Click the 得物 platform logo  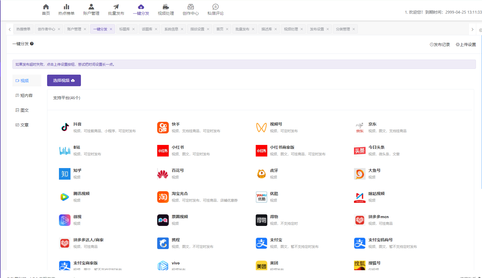point(262,220)
